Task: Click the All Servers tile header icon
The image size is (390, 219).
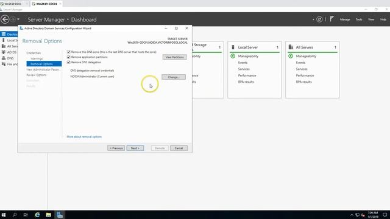Action: pos(291,47)
